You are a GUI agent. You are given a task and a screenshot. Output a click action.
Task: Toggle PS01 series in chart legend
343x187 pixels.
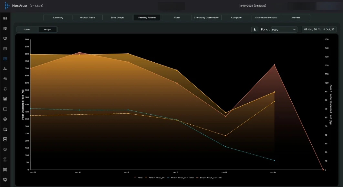point(138,178)
